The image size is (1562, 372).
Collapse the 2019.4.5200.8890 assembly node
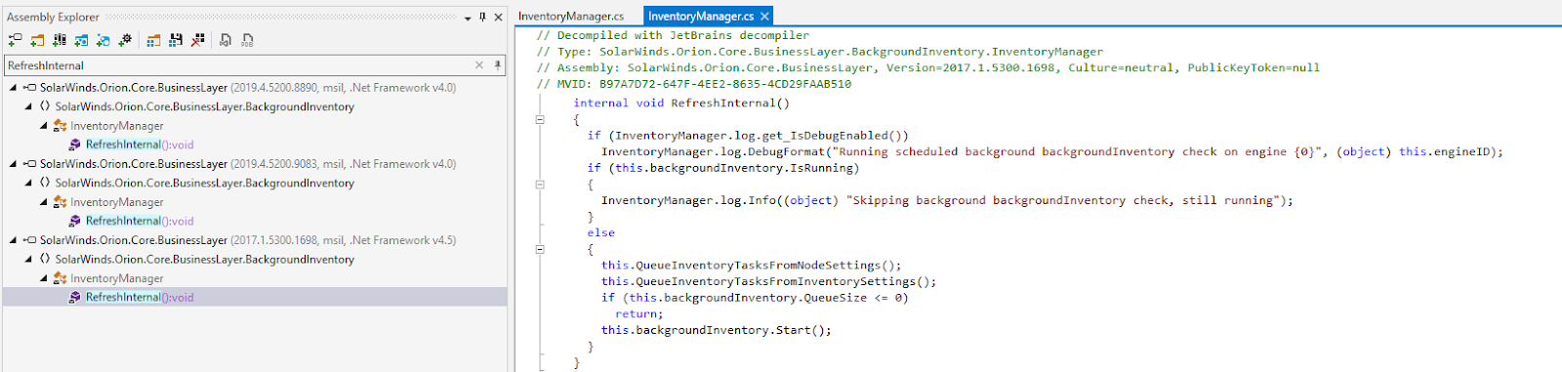[x=14, y=87]
